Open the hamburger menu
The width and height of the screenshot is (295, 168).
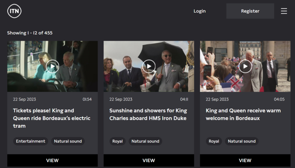(x=284, y=11)
